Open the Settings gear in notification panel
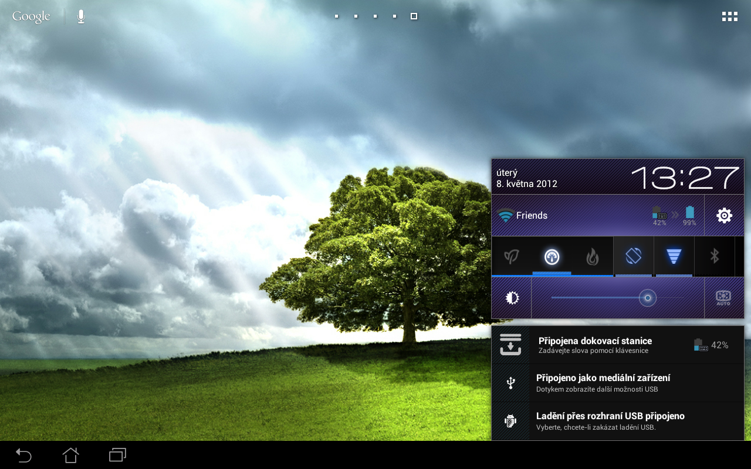The image size is (751, 469). [x=723, y=215]
